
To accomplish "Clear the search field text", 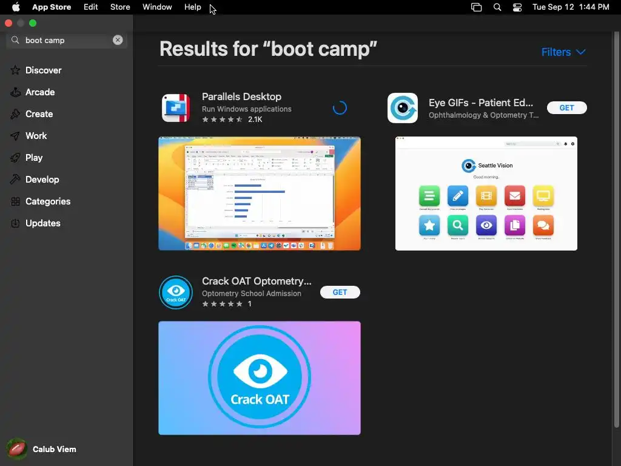I will [118, 40].
